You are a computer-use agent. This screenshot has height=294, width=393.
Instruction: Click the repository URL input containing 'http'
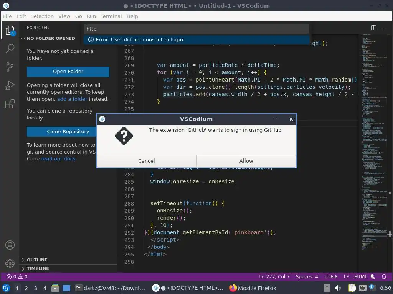click(196, 29)
